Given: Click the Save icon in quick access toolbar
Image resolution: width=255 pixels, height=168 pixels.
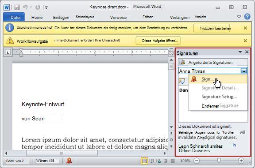Looking at the screenshot, I should [x=17, y=7].
